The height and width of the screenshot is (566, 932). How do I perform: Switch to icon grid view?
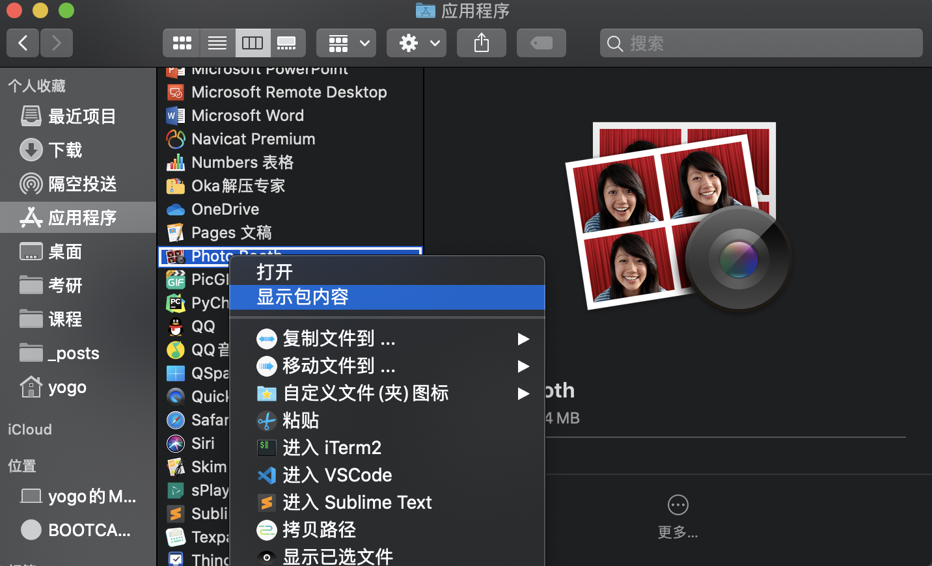(182, 43)
